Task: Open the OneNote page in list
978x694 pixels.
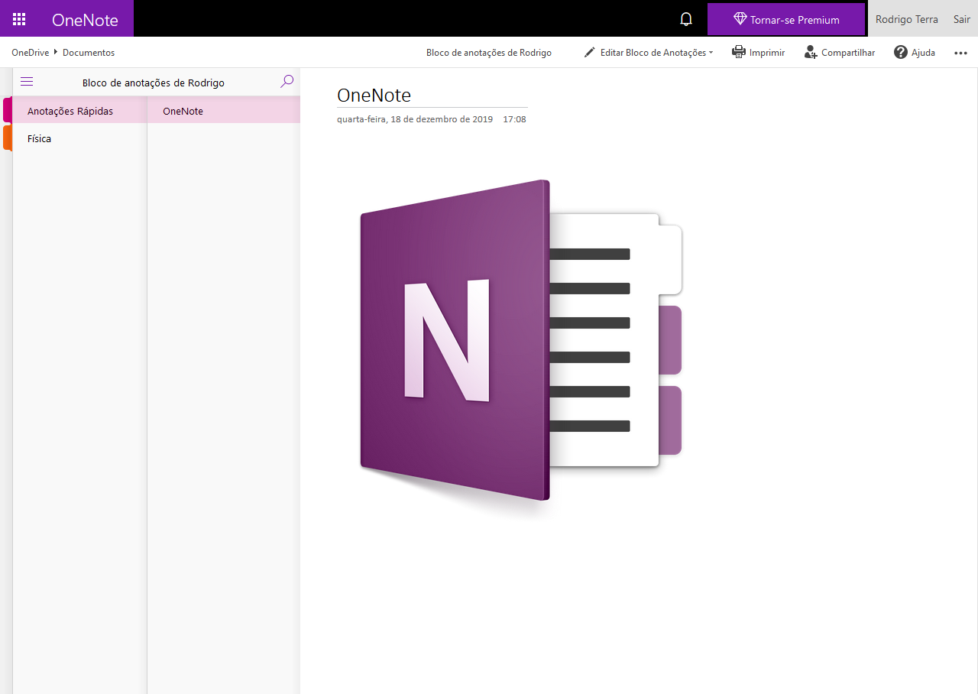Action: 224,111
